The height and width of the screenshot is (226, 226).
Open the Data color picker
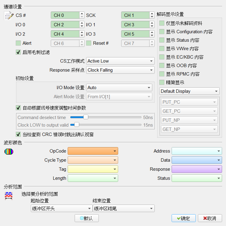pos(197,160)
